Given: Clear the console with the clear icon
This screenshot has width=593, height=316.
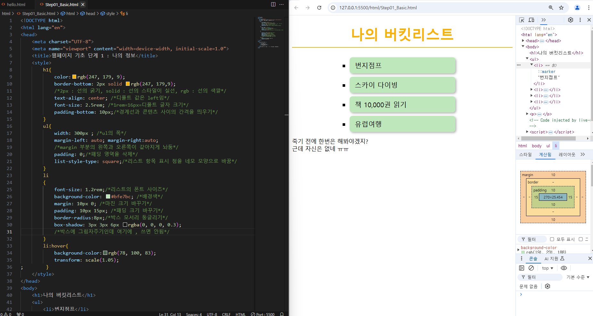Looking at the screenshot, I should click(531, 268).
